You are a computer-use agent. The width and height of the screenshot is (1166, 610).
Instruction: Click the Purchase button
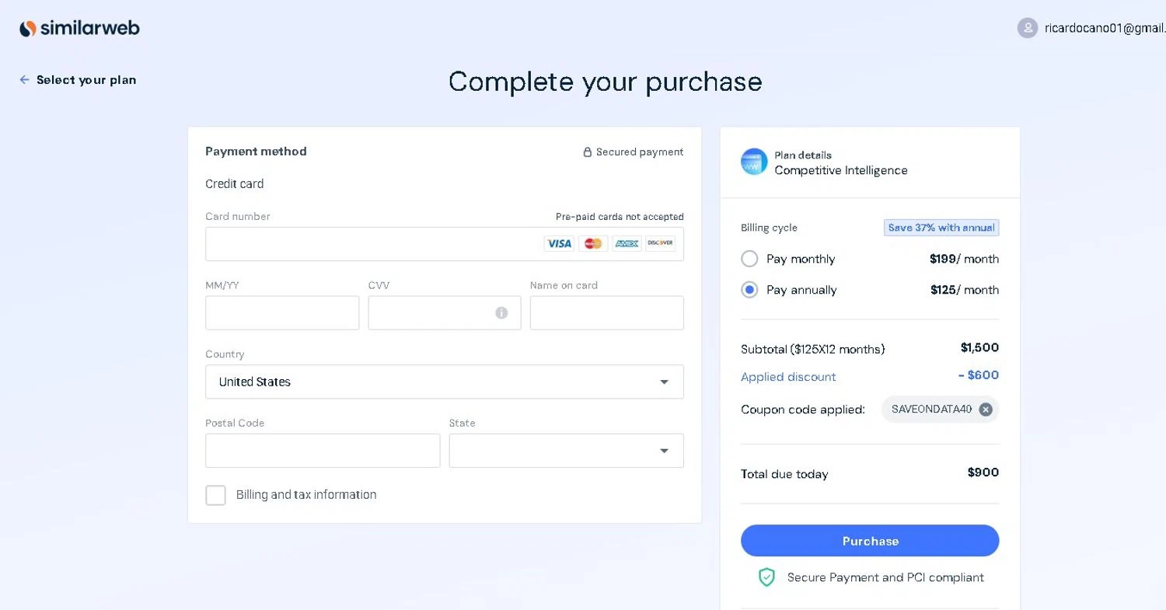pos(870,541)
